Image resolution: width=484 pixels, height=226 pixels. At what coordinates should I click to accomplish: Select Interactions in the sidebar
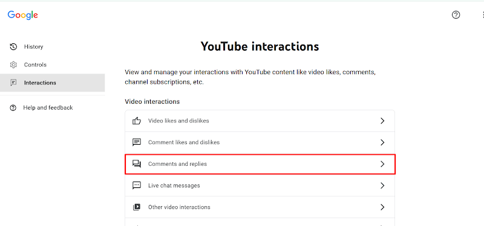[x=53, y=83]
